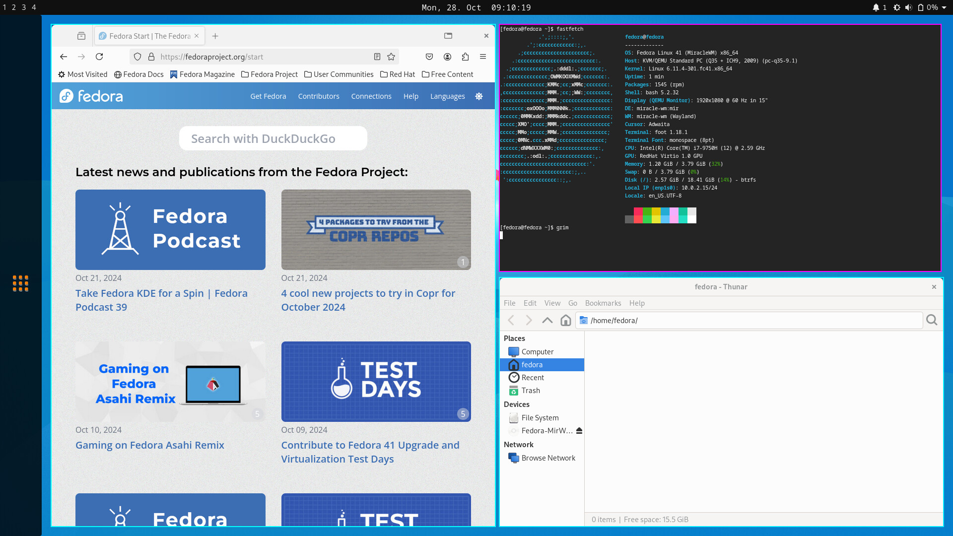Click the Gaming on Fedora Asahi thumbnail

(171, 381)
